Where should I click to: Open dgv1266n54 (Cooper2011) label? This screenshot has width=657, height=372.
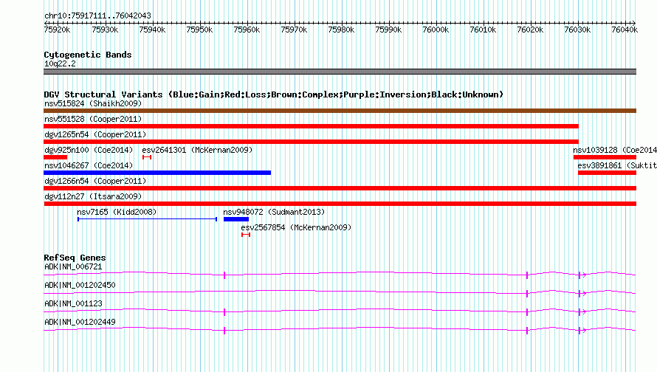(95, 181)
